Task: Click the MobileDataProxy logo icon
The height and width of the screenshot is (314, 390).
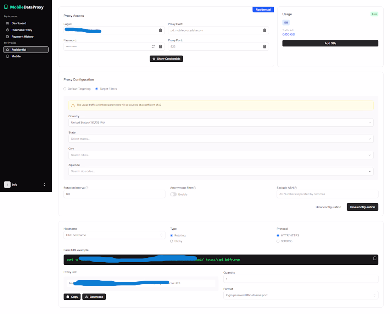Action: pos(6,7)
